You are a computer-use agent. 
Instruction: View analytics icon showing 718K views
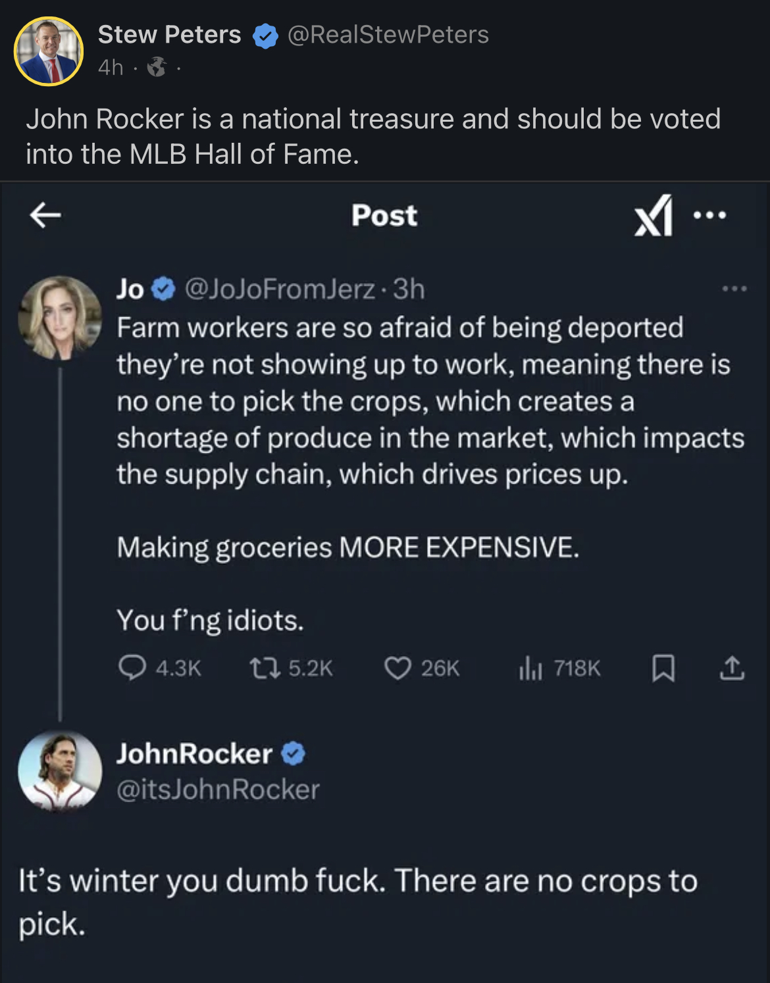[x=530, y=668]
